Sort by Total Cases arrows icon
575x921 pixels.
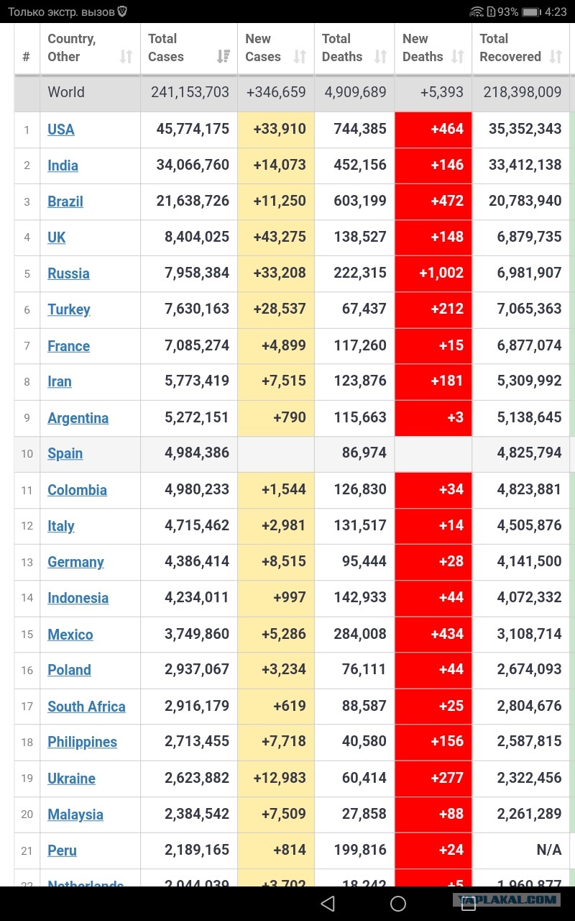(224, 57)
